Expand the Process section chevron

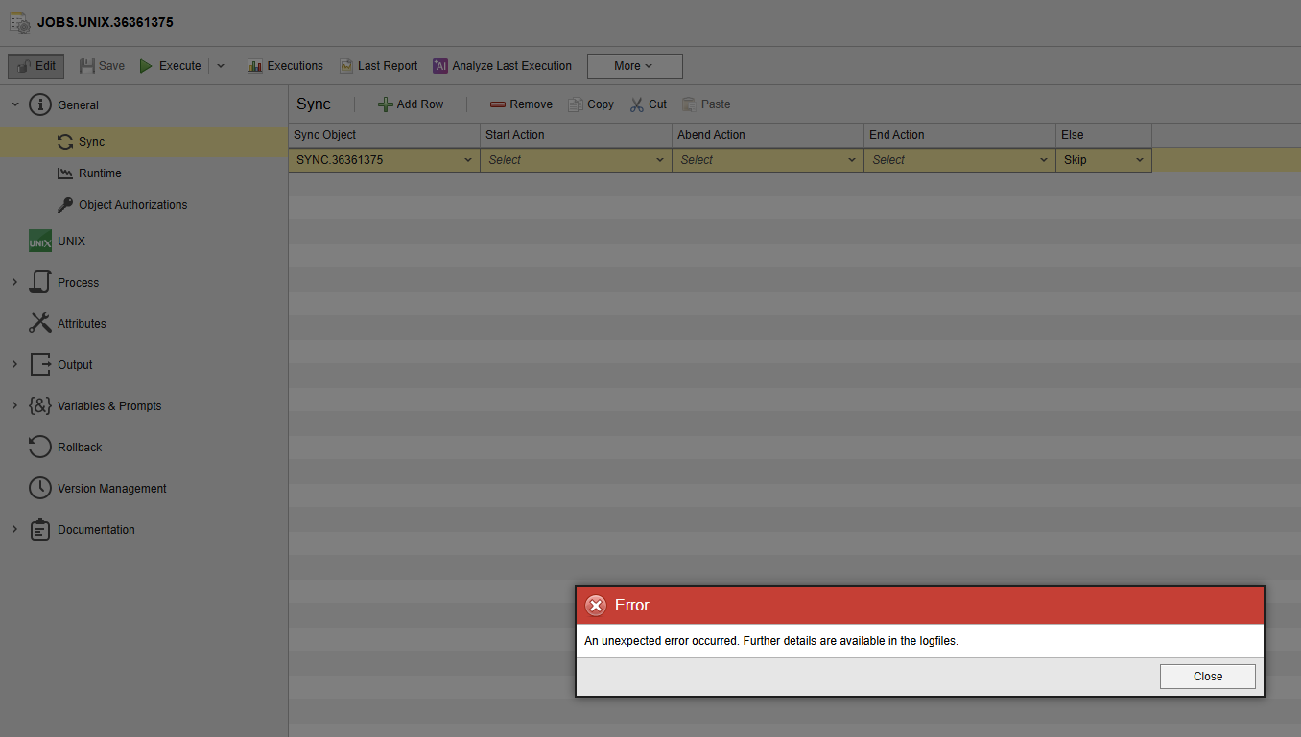click(x=14, y=282)
